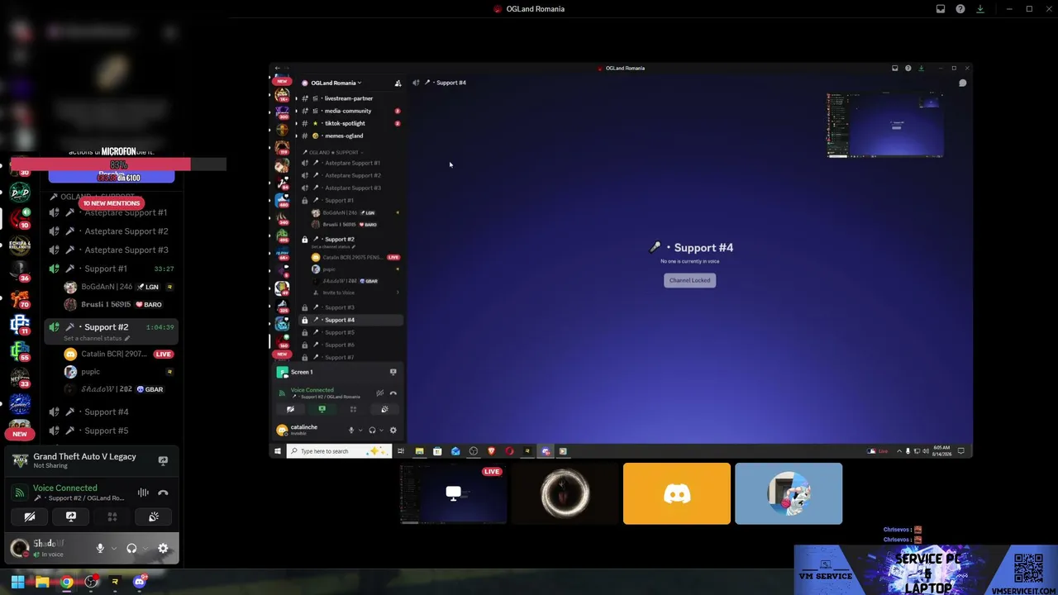This screenshot has width=1058, height=595.
Task: Jump to the 10 New Mentions pill
Action: click(x=112, y=203)
